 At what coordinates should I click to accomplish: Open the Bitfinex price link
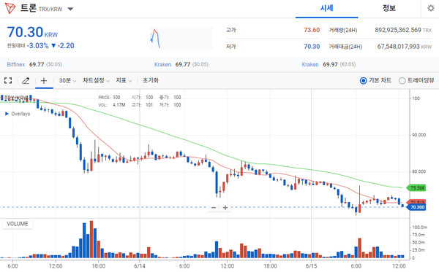pos(15,64)
